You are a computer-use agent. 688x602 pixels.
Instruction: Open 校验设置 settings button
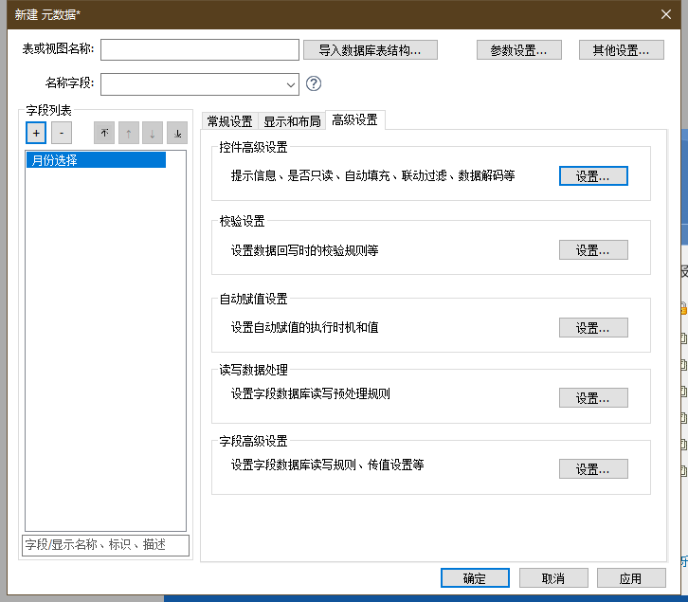[593, 250]
